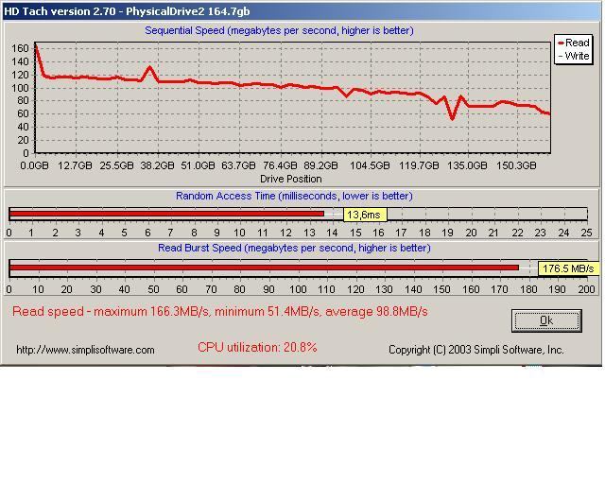Click the 200 mark on burst speed scale
The width and height of the screenshot is (605, 484).
point(586,289)
